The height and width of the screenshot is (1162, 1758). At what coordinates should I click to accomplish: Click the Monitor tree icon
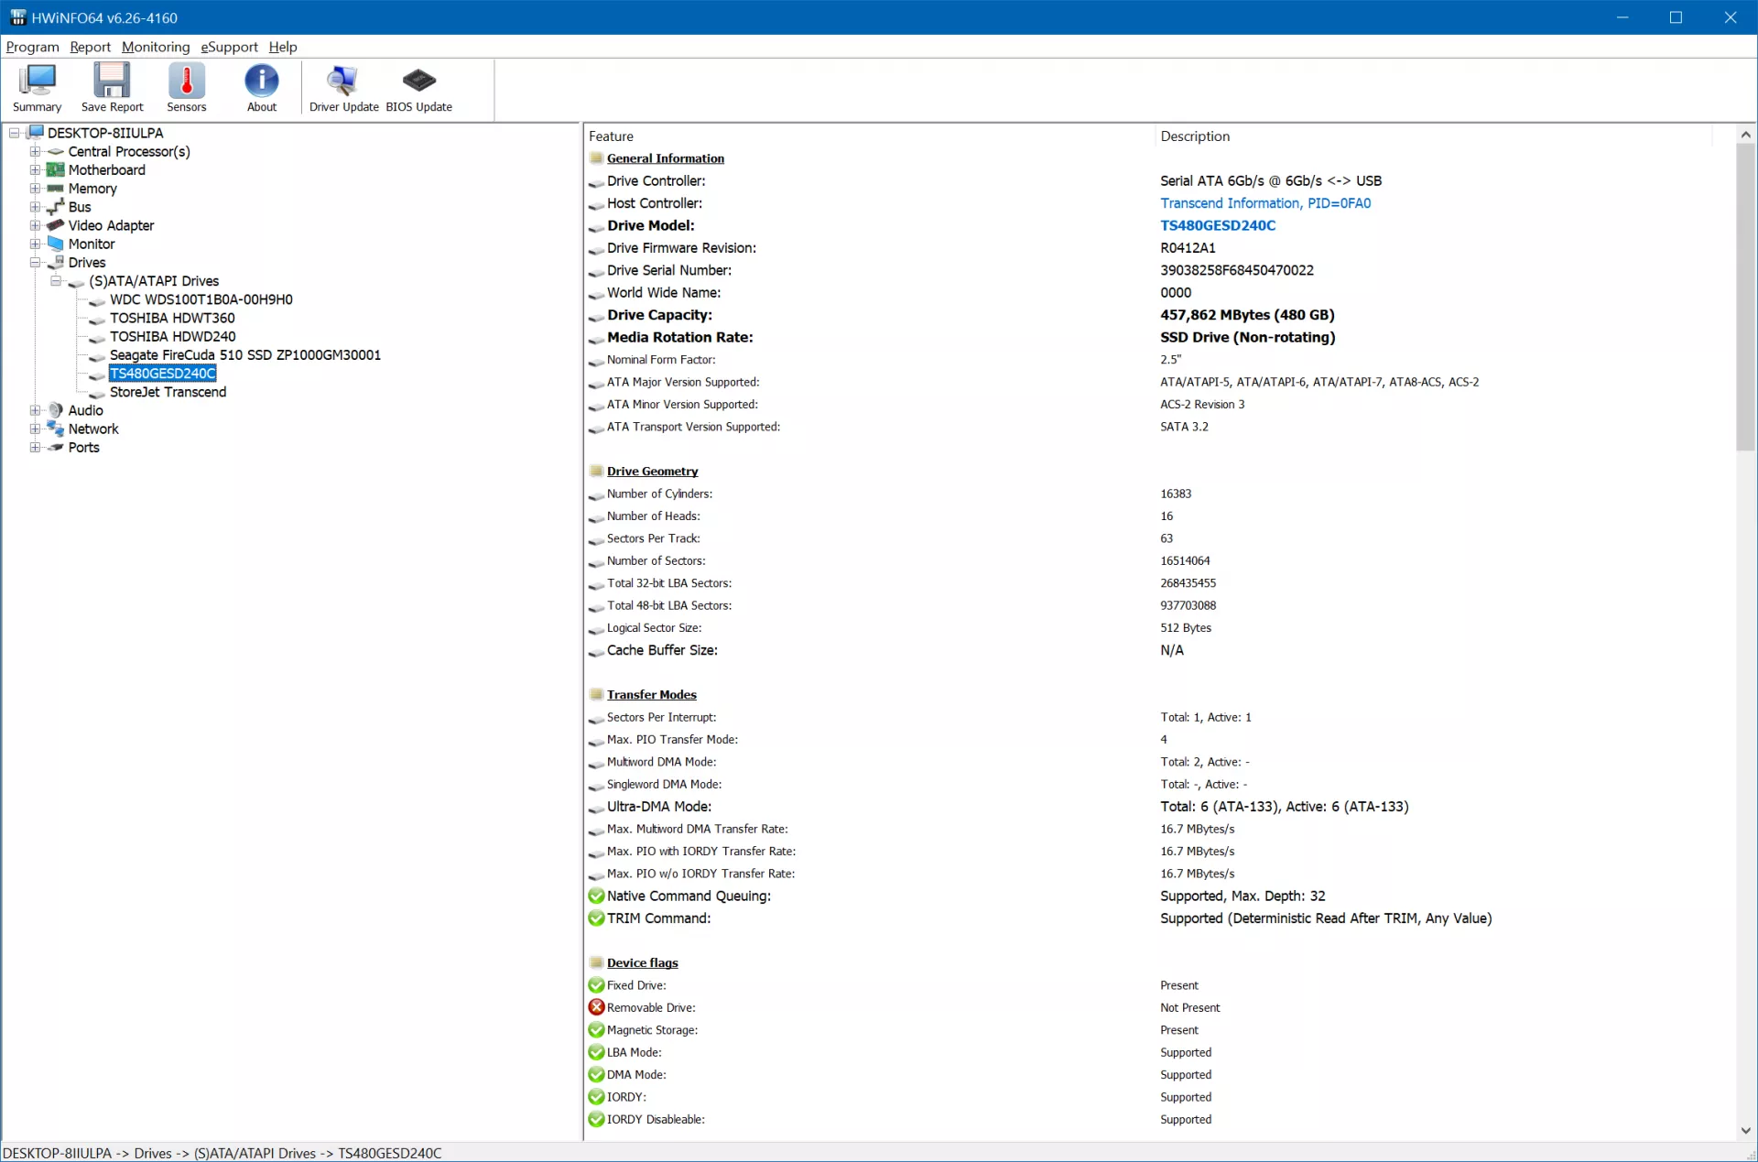click(56, 244)
